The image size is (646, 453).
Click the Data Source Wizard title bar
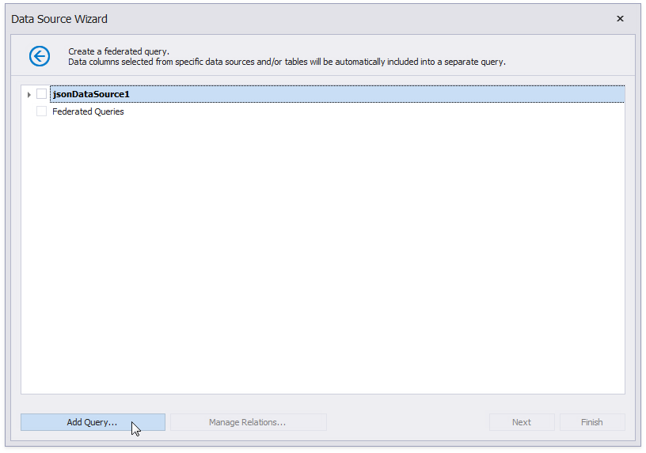point(317,19)
